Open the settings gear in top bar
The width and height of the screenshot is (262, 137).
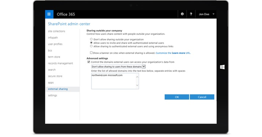182,14
